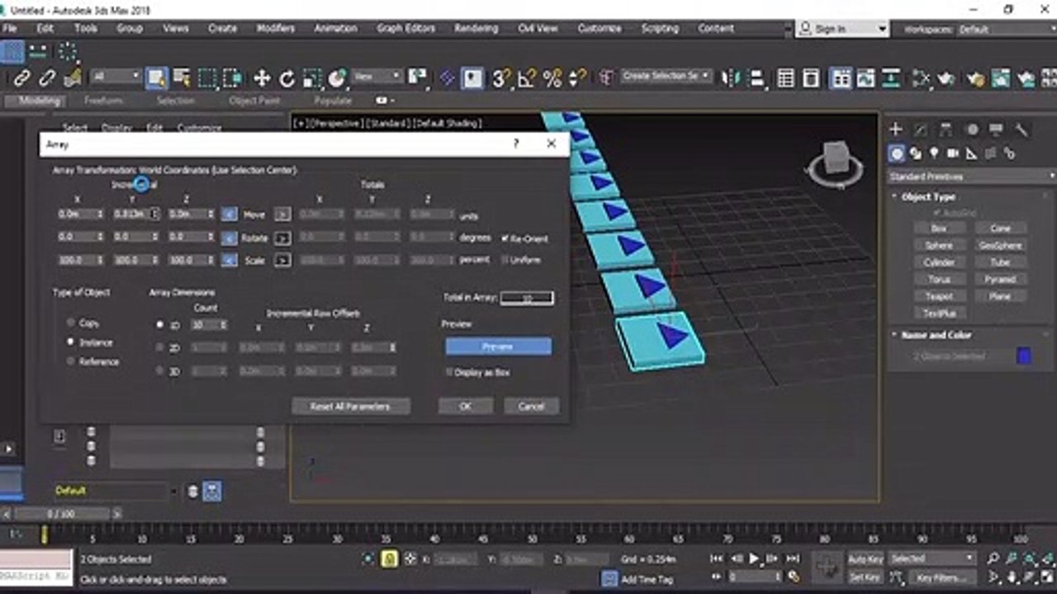This screenshot has height=594, width=1057.
Task: Click the Mirror tool icon
Action: (x=731, y=78)
